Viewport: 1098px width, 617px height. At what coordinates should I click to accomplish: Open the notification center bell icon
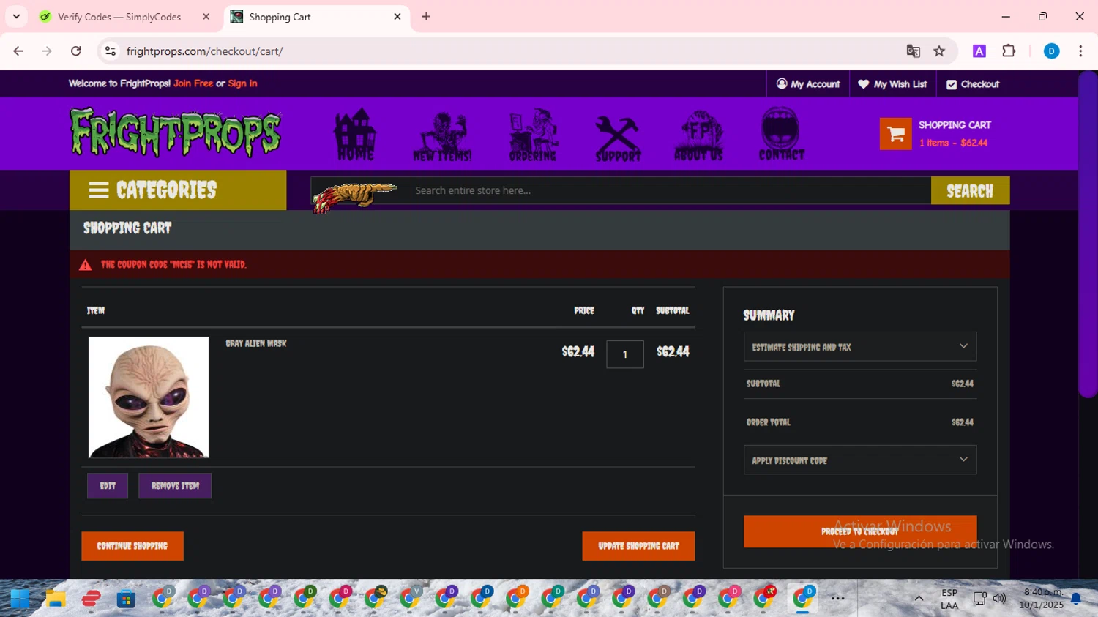[1075, 599]
